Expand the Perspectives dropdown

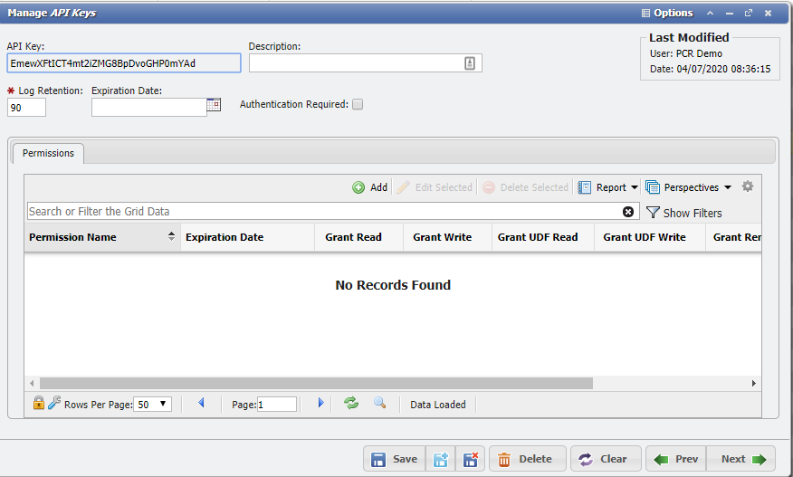point(689,187)
